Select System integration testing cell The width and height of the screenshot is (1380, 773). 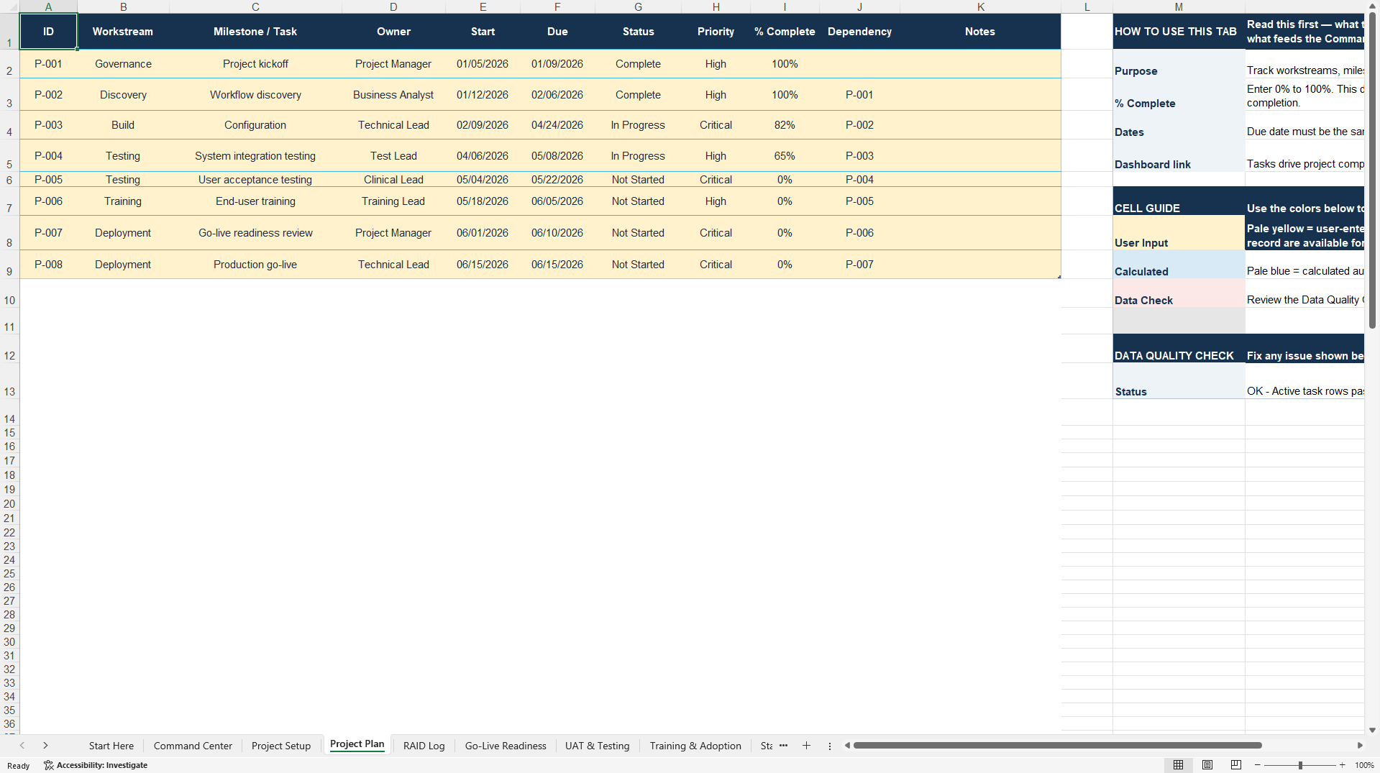(255, 155)
